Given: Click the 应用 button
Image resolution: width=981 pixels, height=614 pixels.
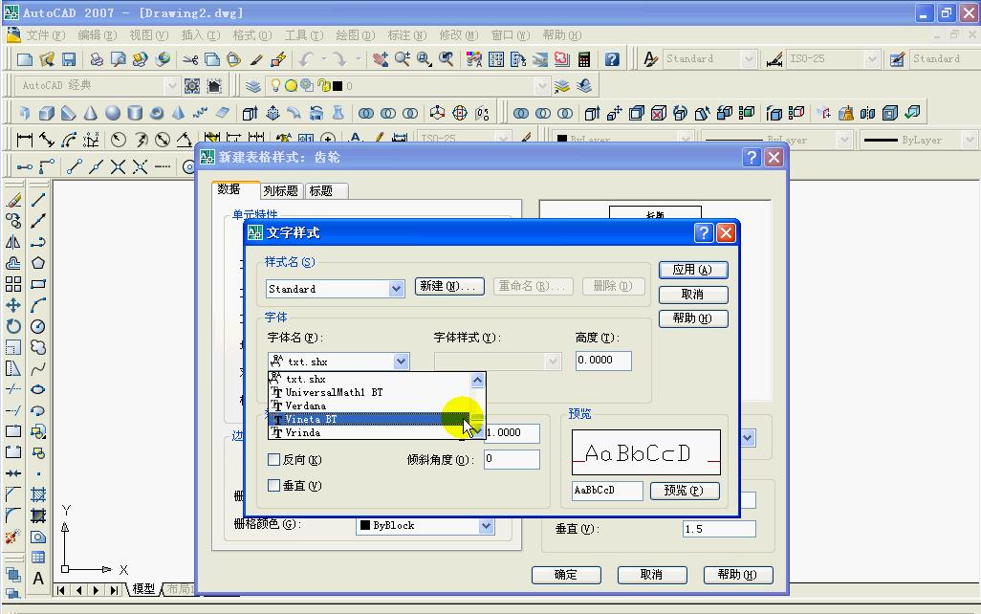Looking at the screenshot, I should coord(691,269).
